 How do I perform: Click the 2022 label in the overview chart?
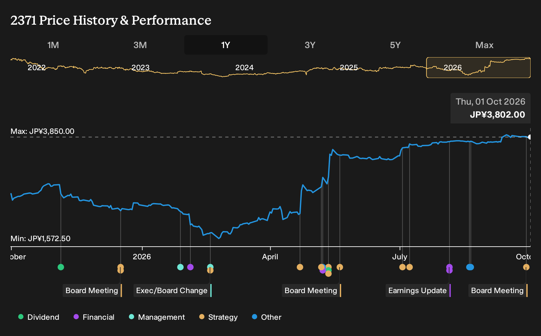[x=36, y=68]
